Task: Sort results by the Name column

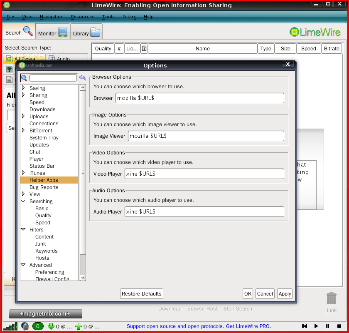Action: coord(203,48)
